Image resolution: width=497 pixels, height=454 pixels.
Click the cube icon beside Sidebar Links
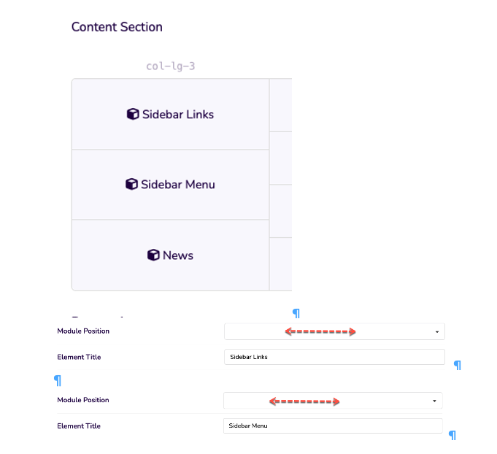(x=133, y=114)
